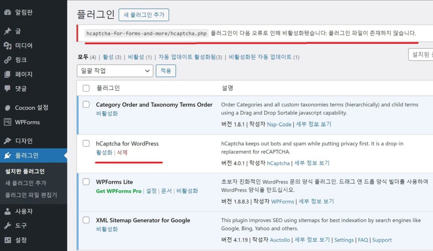
Task: Click the XML Sitemap Generator for Google name
Action: pos(143,221)
